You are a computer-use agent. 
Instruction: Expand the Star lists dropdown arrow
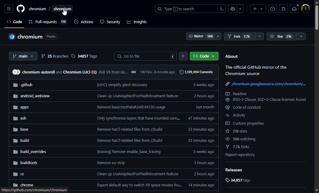(x=301, y=36)
